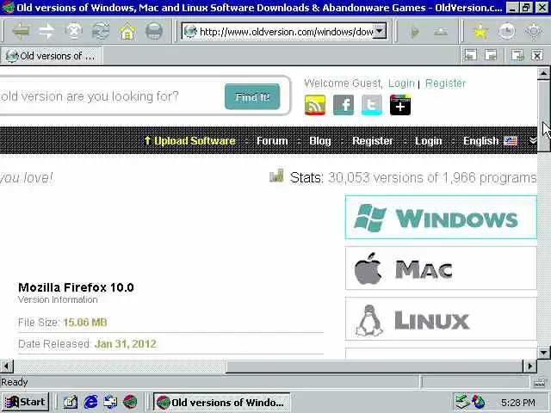This screenshot has height=413, width=551.
Task: Open the English language selector
Action: point(490,141)
